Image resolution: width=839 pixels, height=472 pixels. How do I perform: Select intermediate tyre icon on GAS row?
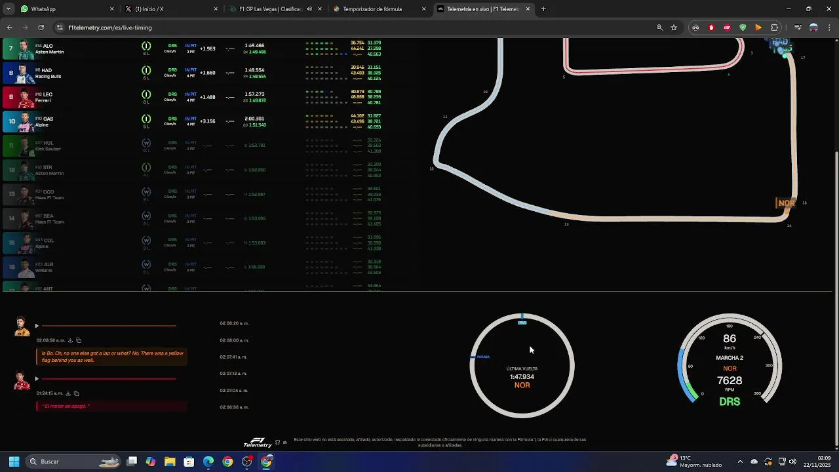[x=146, y=119]
